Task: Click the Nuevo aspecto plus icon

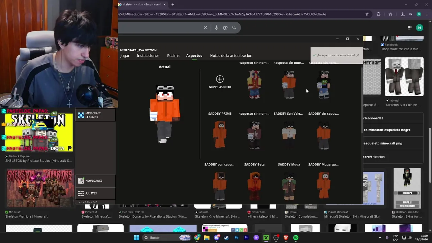Action: [x=220, y=79]
